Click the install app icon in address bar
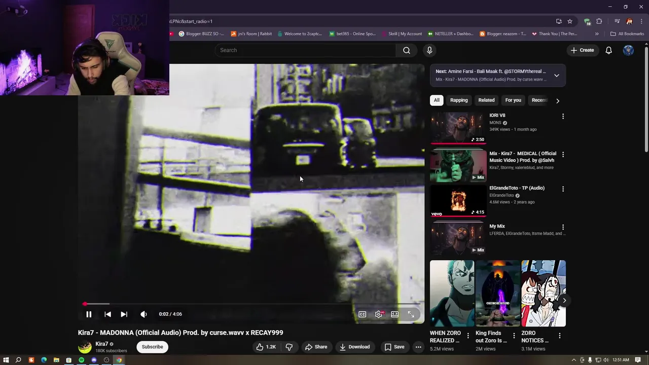Image resolution: width=649 pixels, height=365 pixels. coord(559,21)
